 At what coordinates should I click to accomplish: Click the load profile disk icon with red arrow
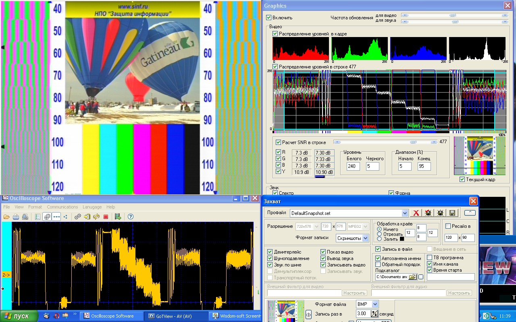coord(428,213)
